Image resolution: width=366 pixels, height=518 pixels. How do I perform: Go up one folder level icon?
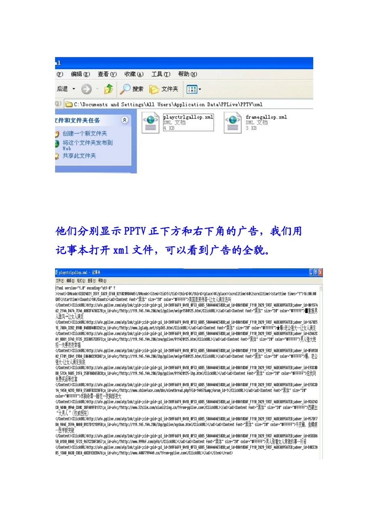tap(109, 89)
